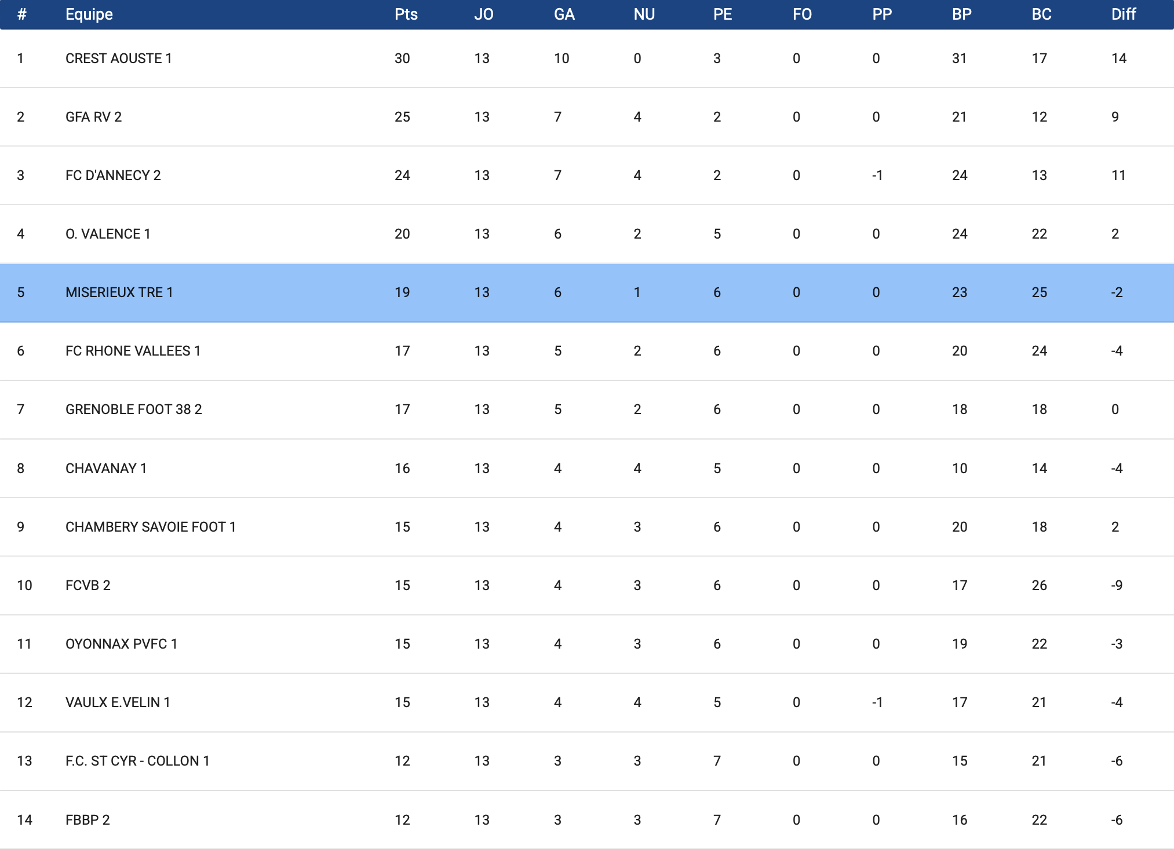Open FC RHONE VALLEES 1 team

[x=133, y=351]
